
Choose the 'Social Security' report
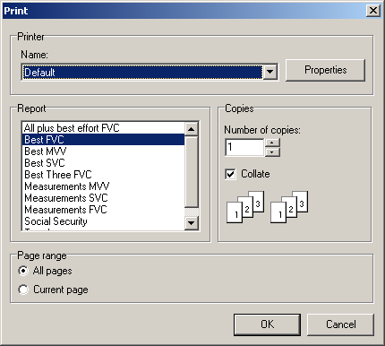(103, 221)
